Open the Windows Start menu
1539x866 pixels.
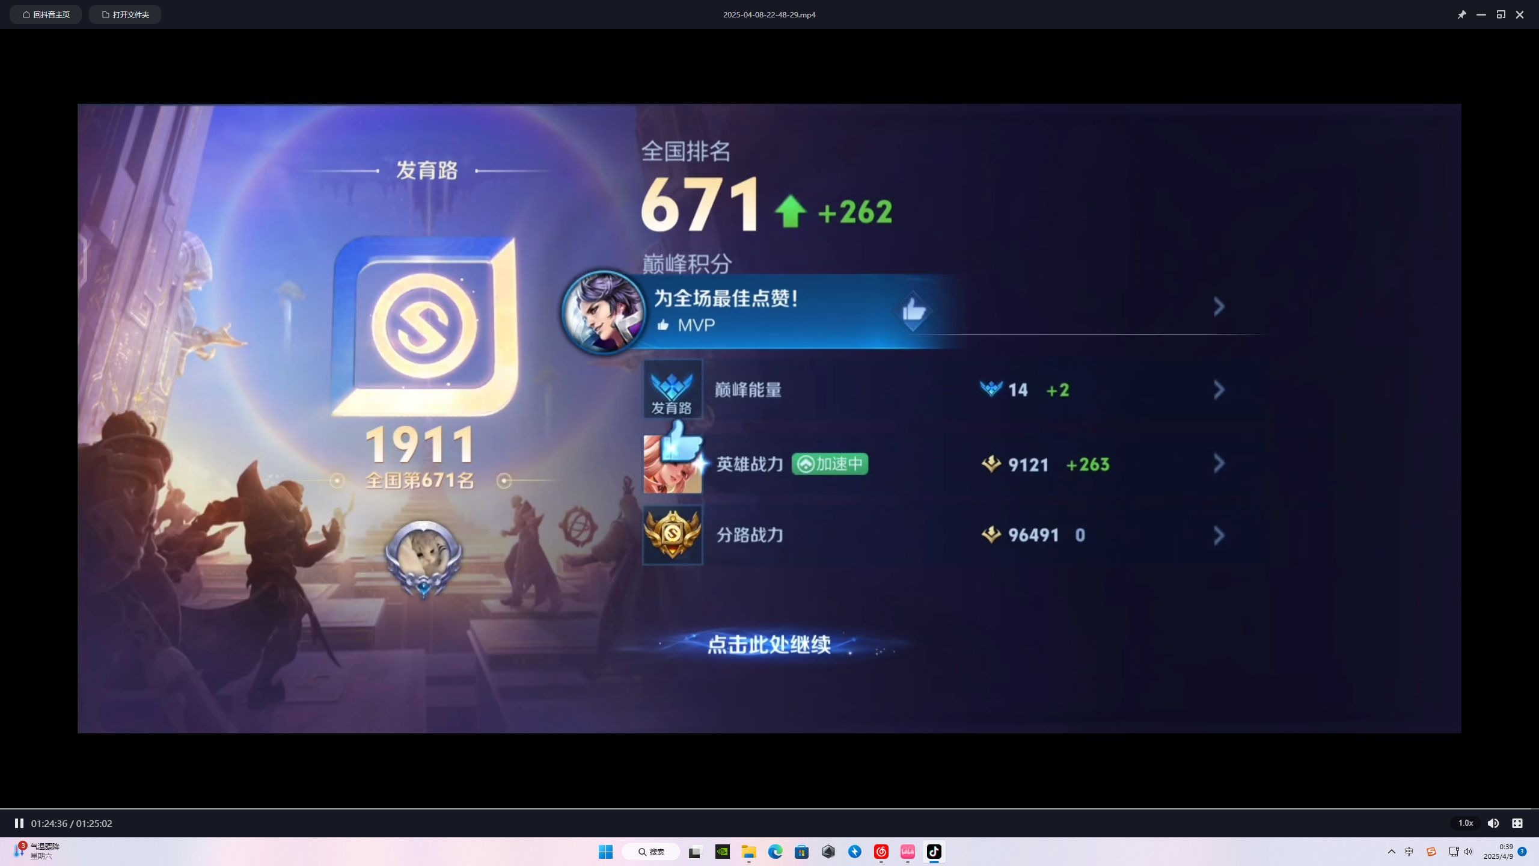click(x=605, y=852)
